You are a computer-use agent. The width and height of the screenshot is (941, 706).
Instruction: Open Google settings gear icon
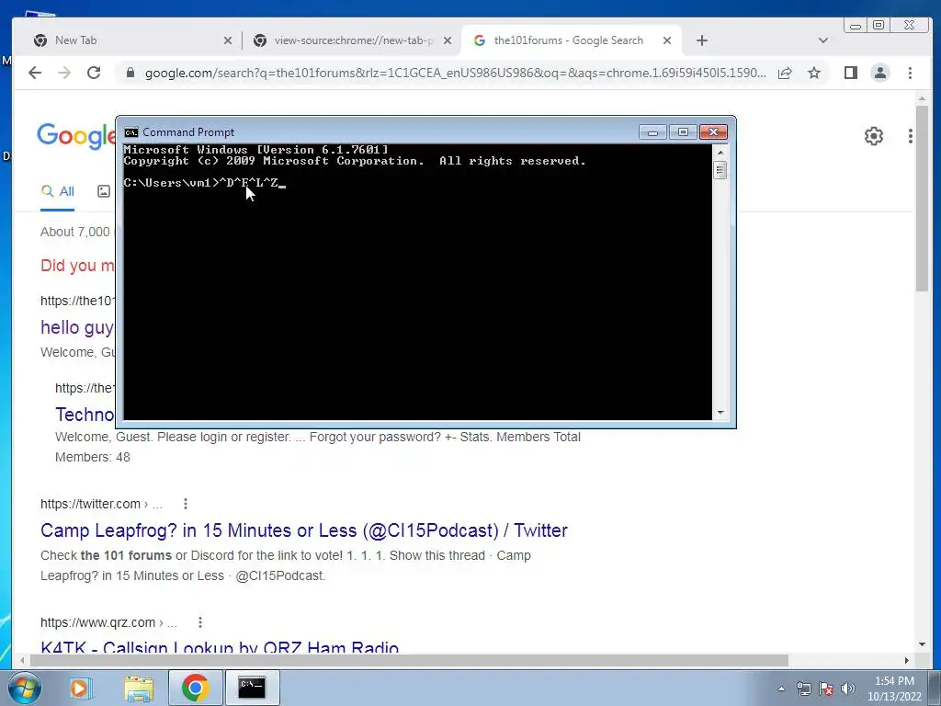874,136
